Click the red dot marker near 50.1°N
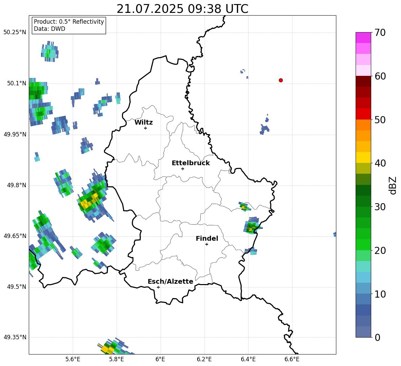This screenshot has height=366, width=401. 280,80
